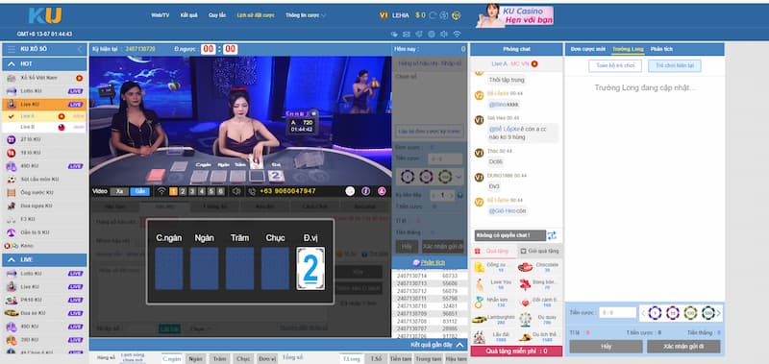The height and width of the screenshot is (364, 769).
Task: Send the Chocolate gift
Action: click(x=539, y=267)
